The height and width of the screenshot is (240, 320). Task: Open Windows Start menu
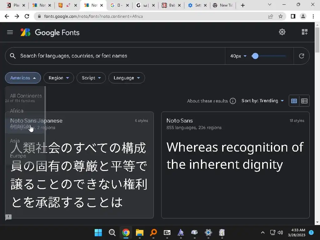pos(98,232)
